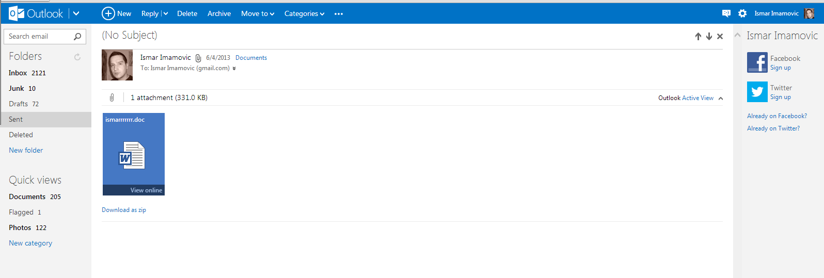Viewport: 824px width, 278px height.
Task: Collapse the Outlook Active View section
Action: coord(721,98)
